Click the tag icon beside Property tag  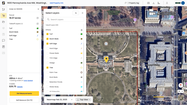click(x=126, y=3)
